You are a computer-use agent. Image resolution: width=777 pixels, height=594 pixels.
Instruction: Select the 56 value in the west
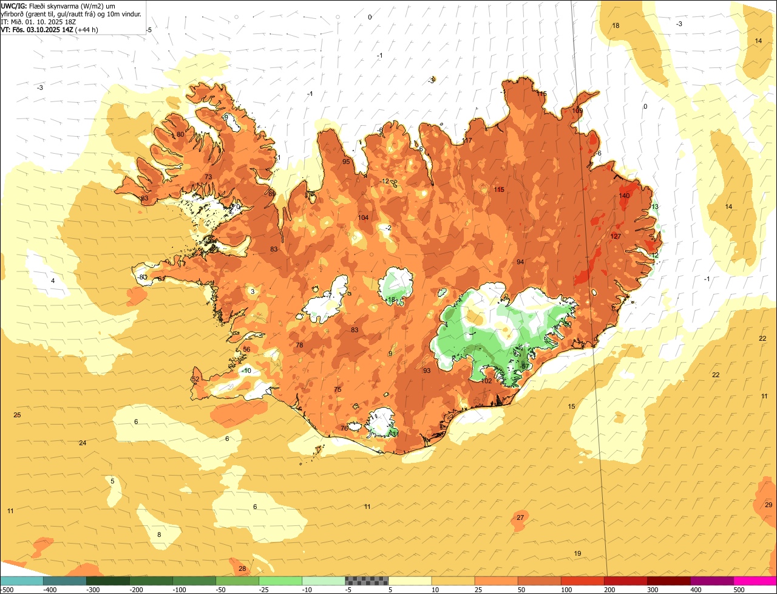246,349
